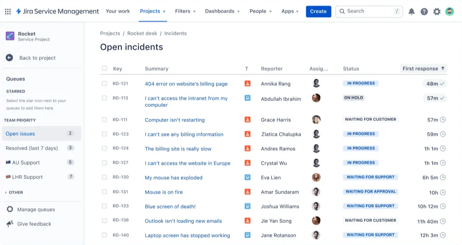The image size is (462, 245).
Task: Open the issue titled Mouse is on fire
Action: pos(164,192)
